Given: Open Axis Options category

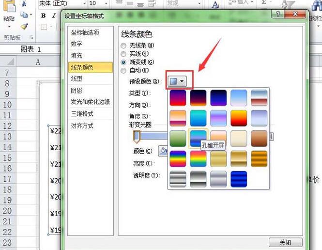Looking at the screenshot, I should (x=91, y=32).
